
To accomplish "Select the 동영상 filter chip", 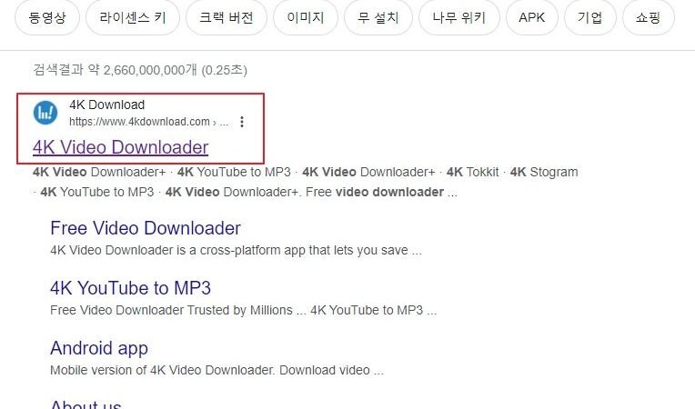I will (47, 17).
